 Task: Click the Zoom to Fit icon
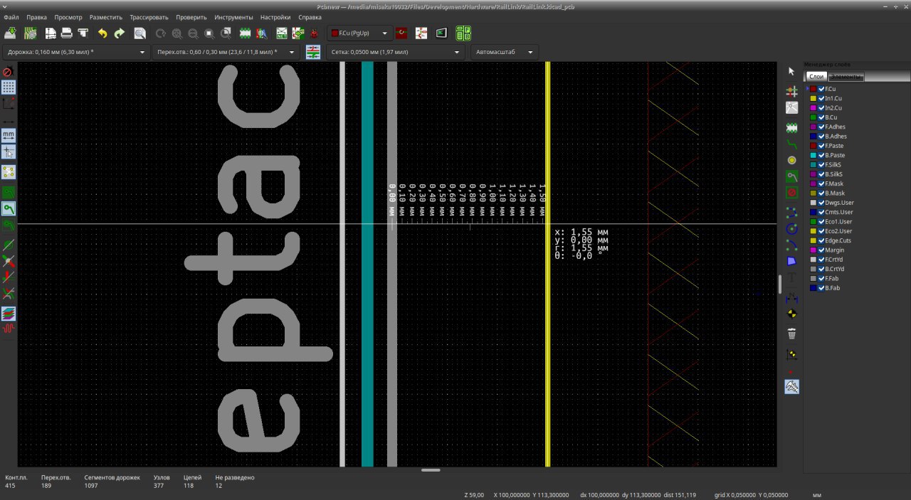point(209,33)
